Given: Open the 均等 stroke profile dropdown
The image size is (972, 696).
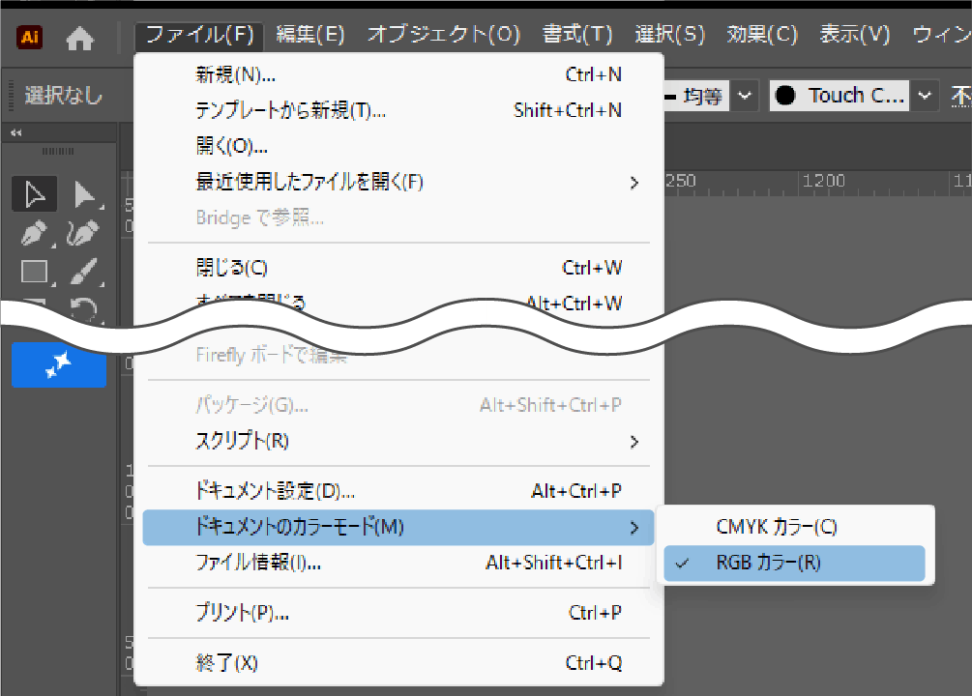Looking at the screenshot, I should tap(745, 96).
